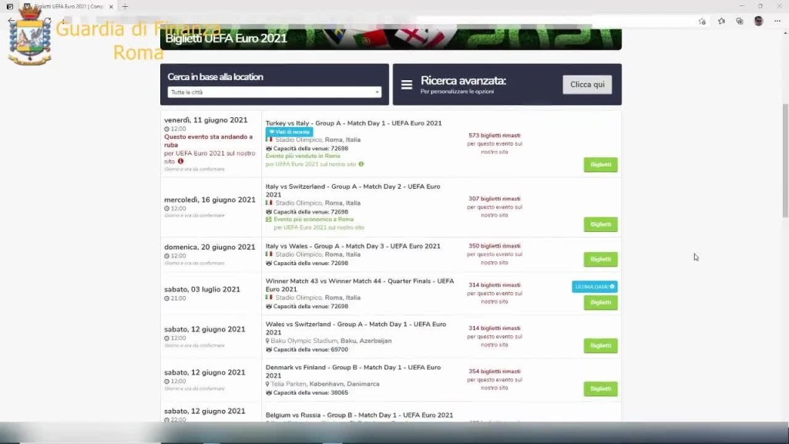This screenshot has width=789, height=444.
Task: Click the browser profile avatar icon
Action: click(758, 21)
